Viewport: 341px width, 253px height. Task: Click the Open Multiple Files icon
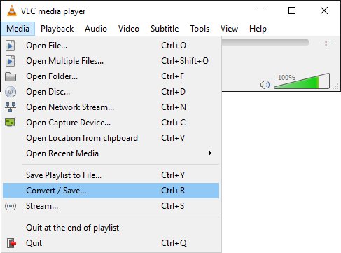point(10,61)
